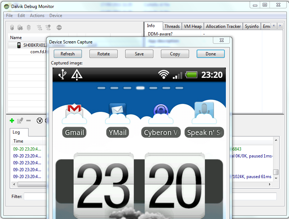
Task: Click the Speak n' microphone icon in capture
Action: [x=204, y=113]
